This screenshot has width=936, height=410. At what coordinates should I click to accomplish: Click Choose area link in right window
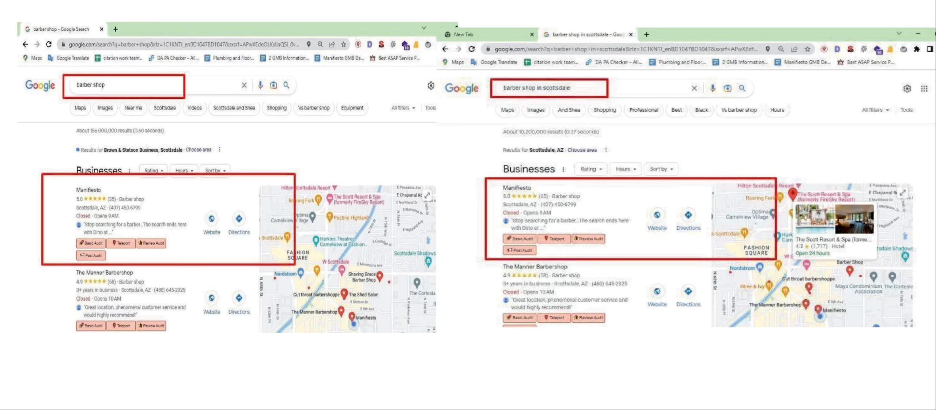pyautogui.click(x=582, y=150)
